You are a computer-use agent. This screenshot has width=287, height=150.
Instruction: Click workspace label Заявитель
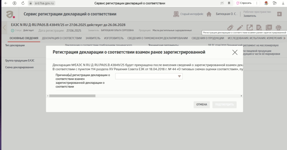tap(250, 16)
